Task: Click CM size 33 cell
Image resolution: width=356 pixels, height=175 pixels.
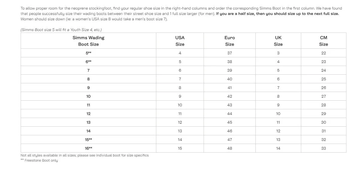Action: (324, 148)
